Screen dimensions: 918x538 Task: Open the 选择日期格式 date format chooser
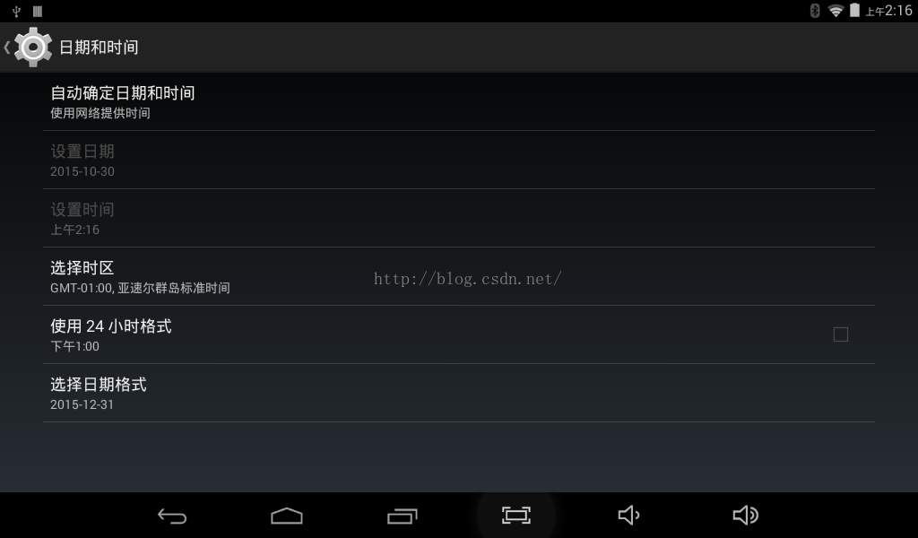tap(459, 393)
